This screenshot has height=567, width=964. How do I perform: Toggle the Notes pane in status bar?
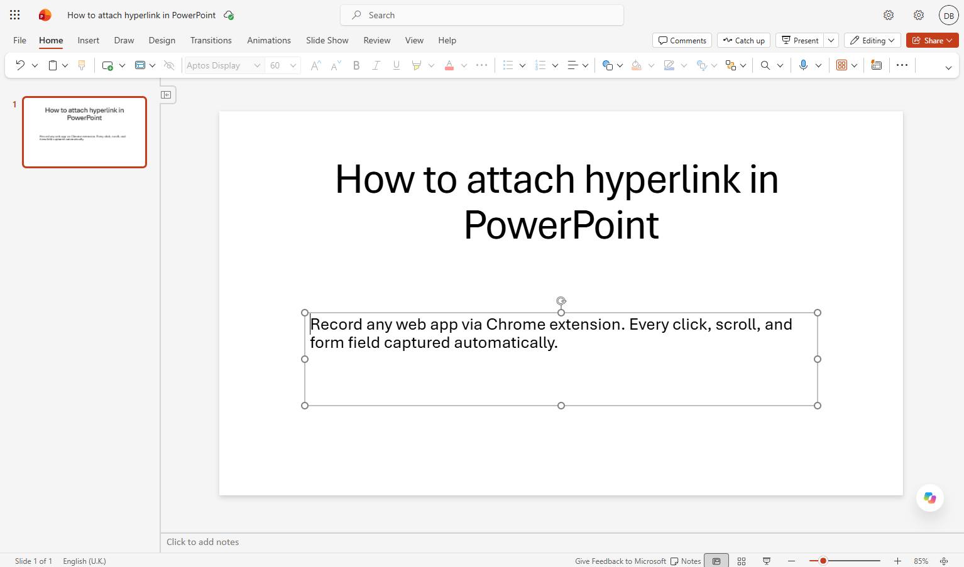point(686,561)
